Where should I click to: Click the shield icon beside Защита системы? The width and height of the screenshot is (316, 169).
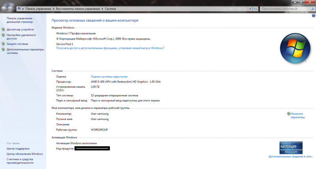3,44
